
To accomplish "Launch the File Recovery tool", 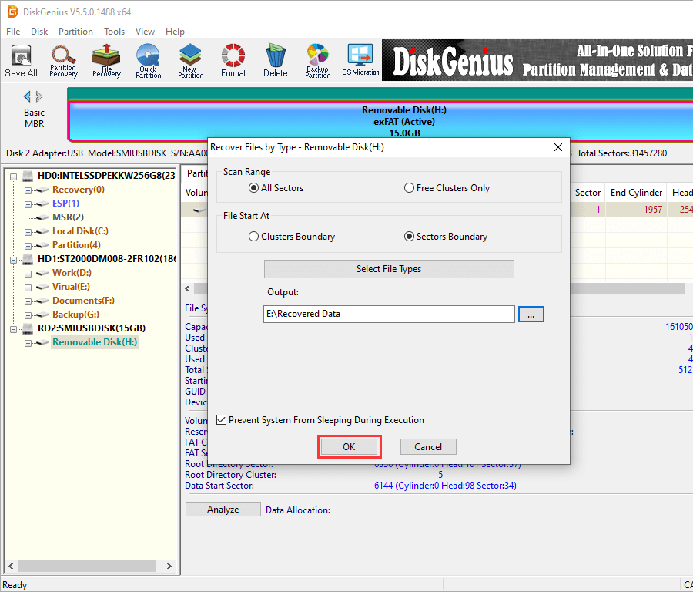I will (x=106, y=61).
